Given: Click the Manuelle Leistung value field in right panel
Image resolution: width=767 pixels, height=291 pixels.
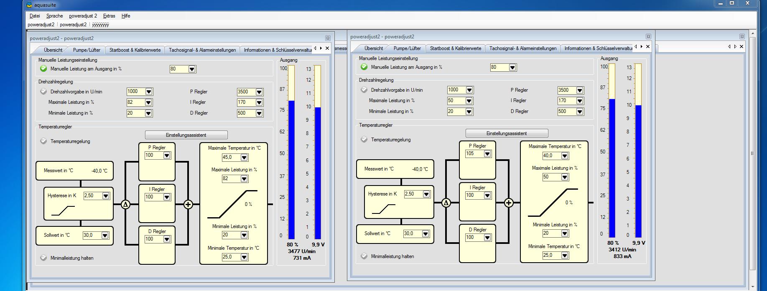Looking at the screenshot, I should click(499, 67).
